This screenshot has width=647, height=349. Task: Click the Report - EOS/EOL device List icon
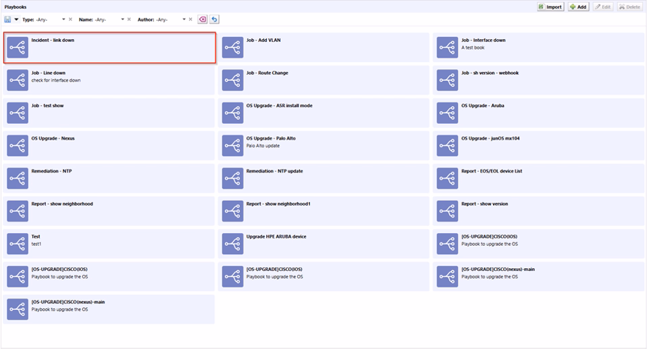[447, 178]
